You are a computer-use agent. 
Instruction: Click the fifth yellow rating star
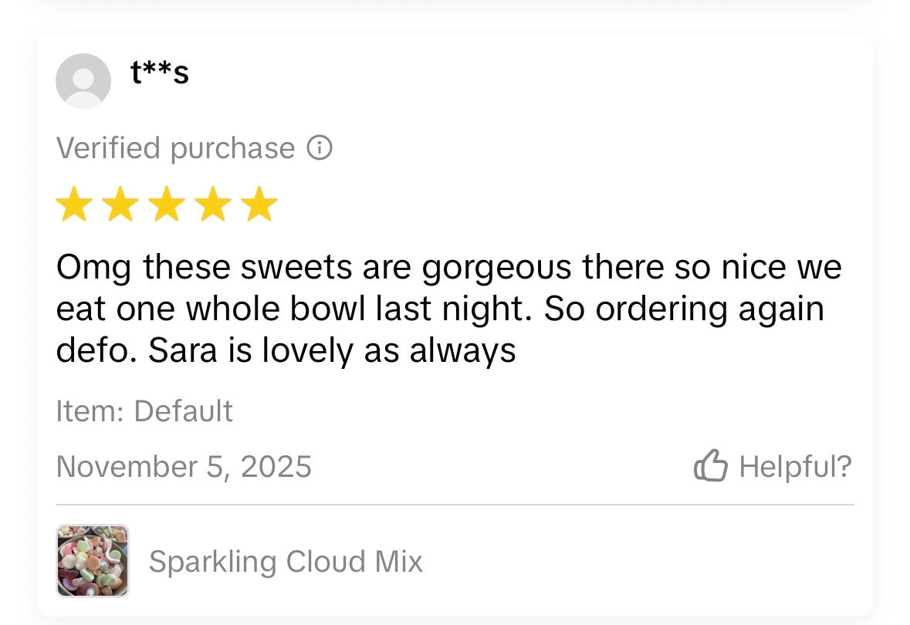tap(259, 204)
